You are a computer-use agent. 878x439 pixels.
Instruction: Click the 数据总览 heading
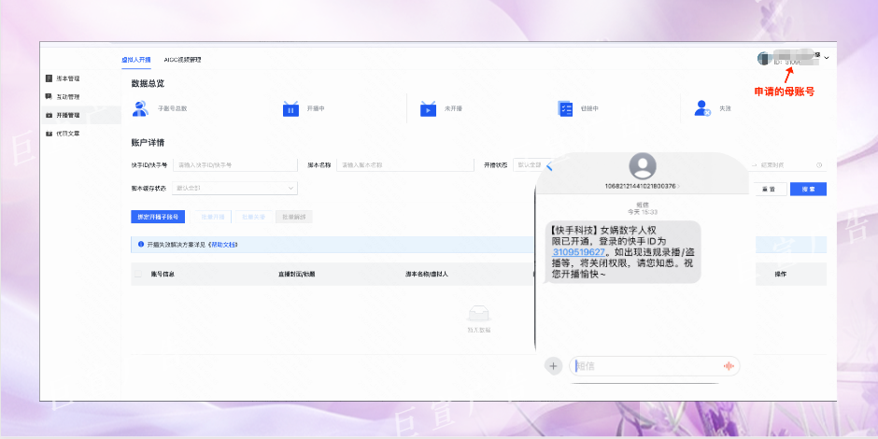tap(148, 83)
